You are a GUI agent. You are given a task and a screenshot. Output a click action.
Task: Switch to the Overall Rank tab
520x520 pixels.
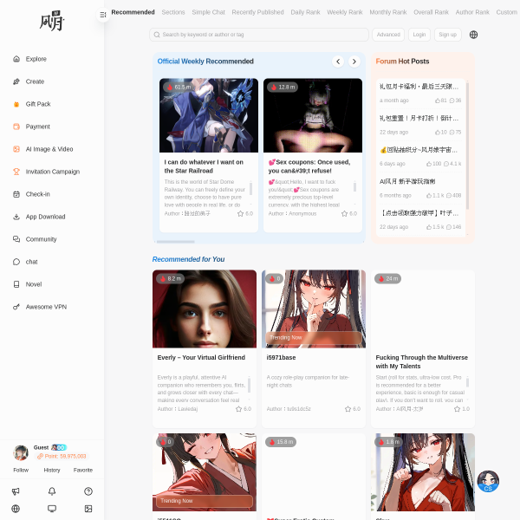tap(431, 12)
